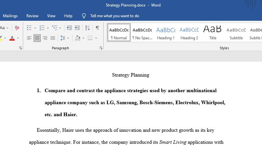Click line and paragraph spacing icon
Image resolution: width=262 pixels, height=147 pixels.
pos(63,38)
